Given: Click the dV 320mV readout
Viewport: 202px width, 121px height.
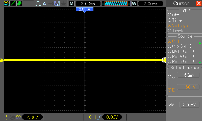Looking at the screenshot, I should (189, 105).
